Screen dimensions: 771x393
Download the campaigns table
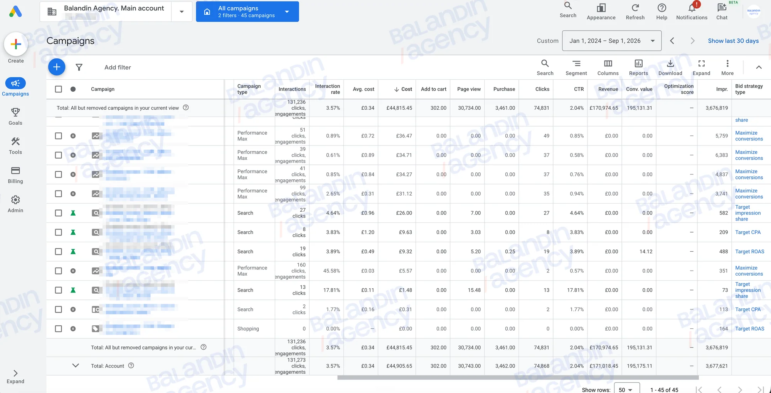coord(670,67)
